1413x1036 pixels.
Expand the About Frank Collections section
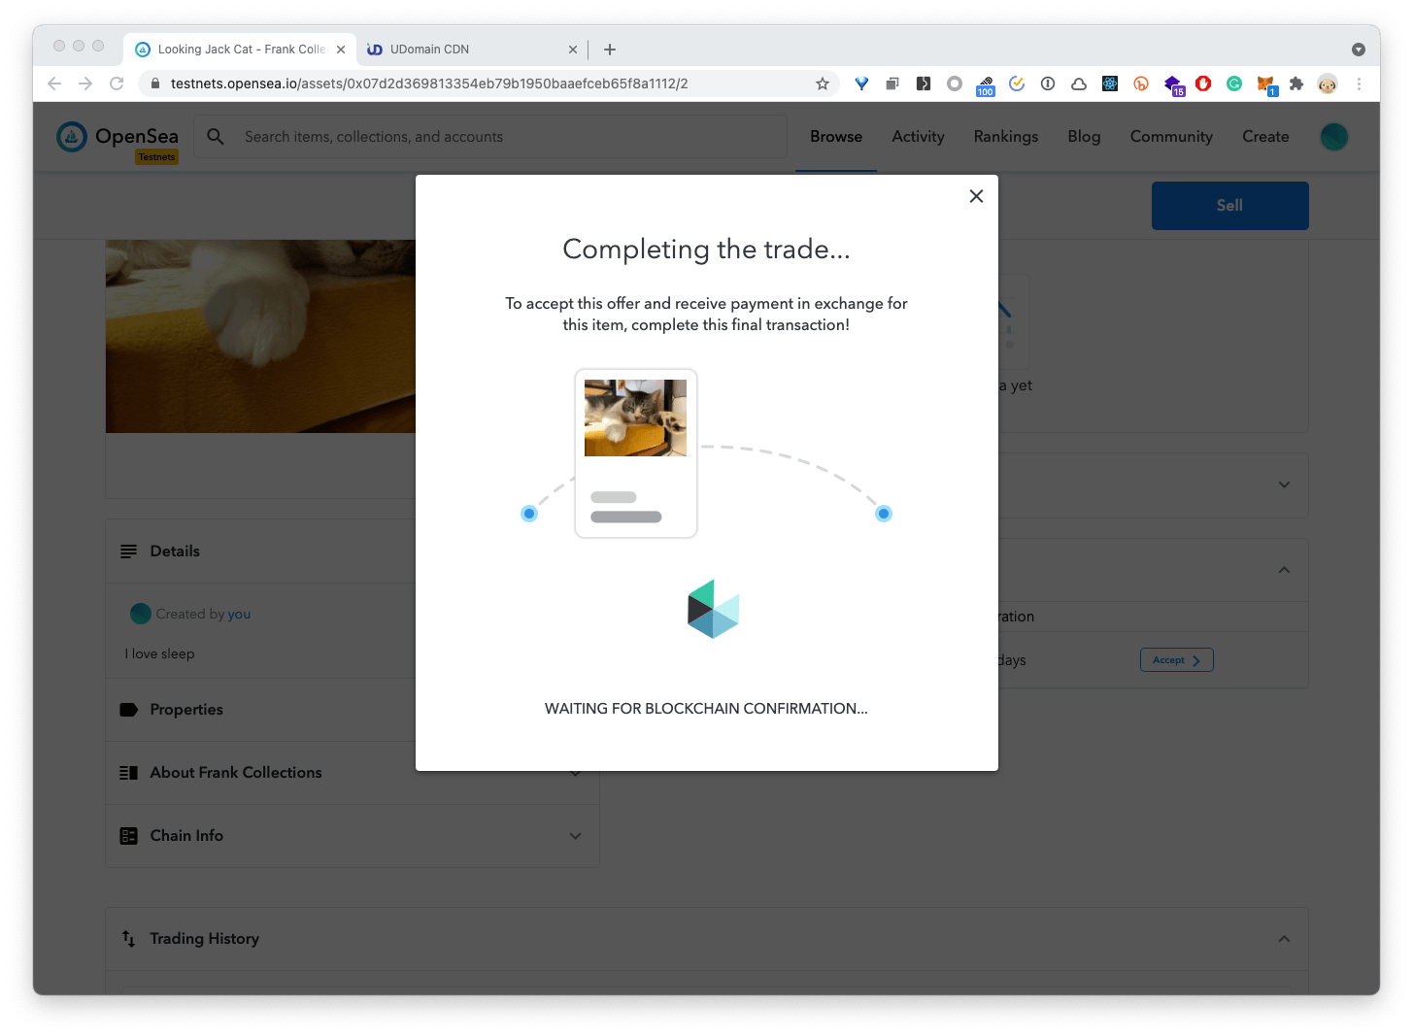coord(575,773)
